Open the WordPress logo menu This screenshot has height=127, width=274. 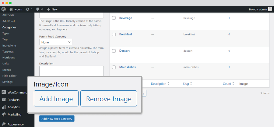(x=3, y=9)
